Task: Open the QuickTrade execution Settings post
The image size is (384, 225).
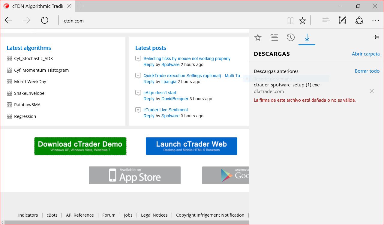Action: (193, 76)
